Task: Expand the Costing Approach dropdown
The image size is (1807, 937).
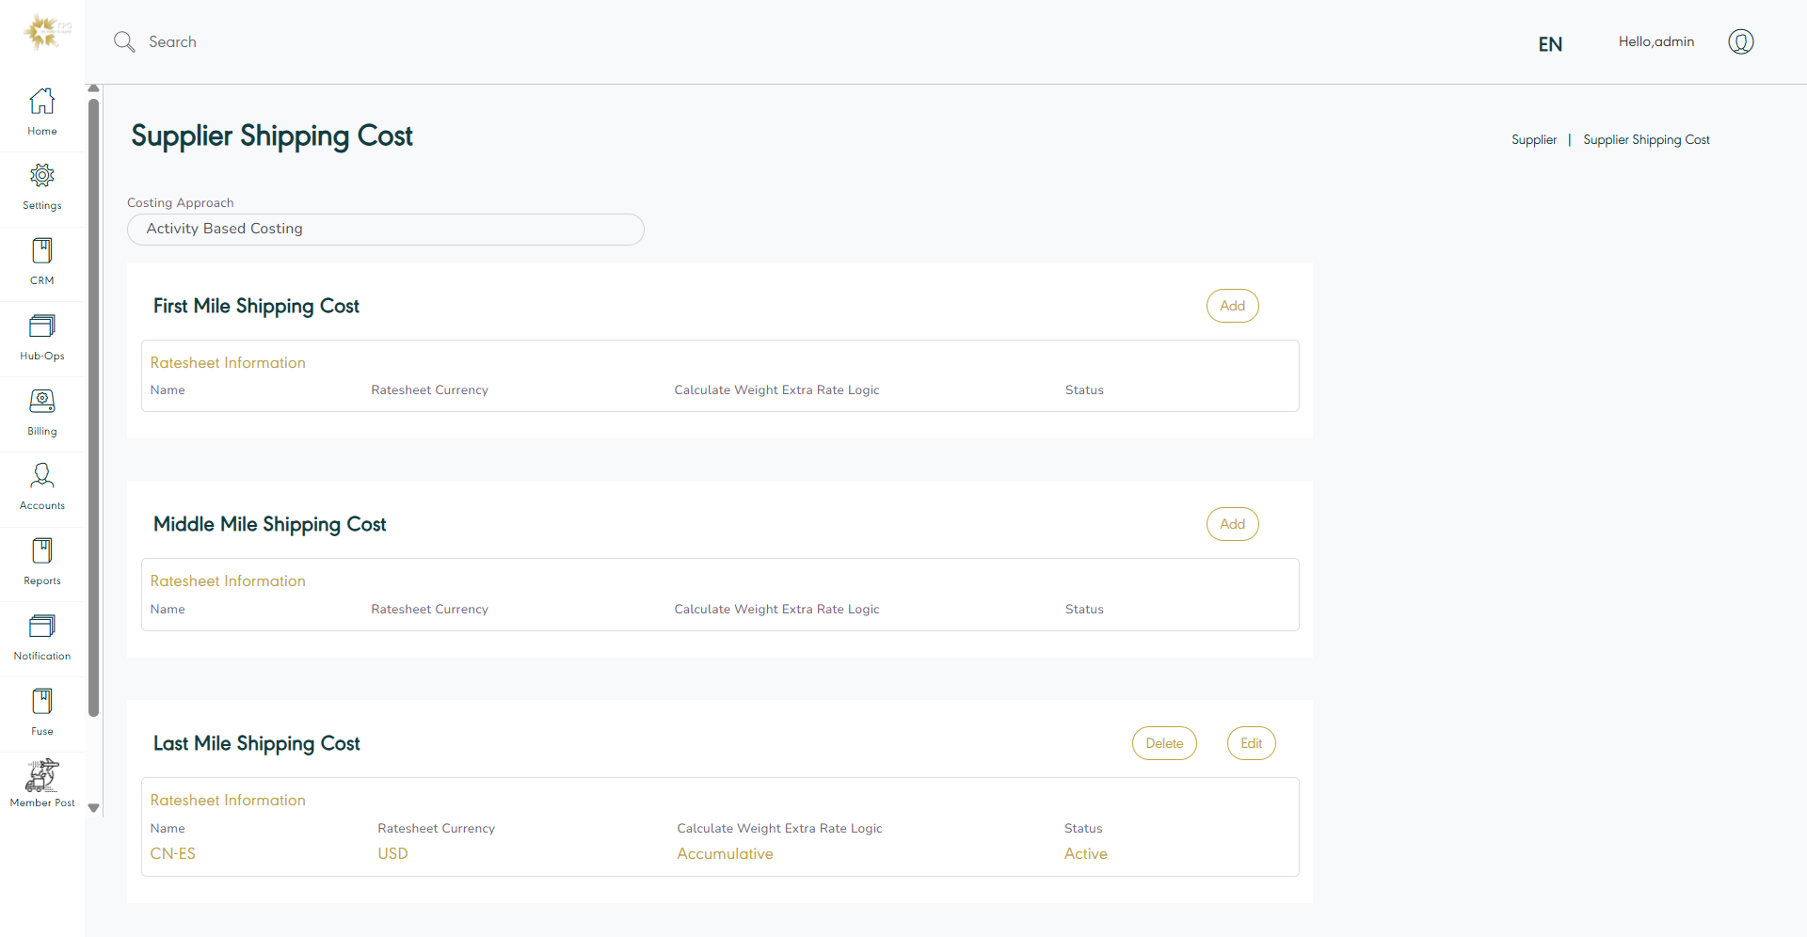Action: 385,230
